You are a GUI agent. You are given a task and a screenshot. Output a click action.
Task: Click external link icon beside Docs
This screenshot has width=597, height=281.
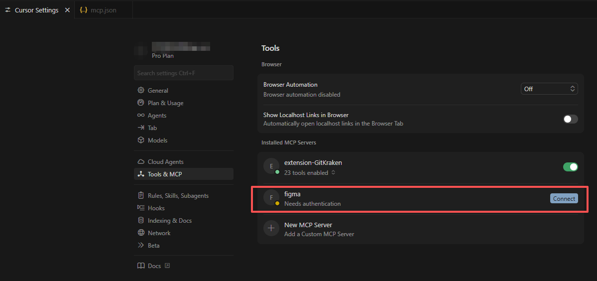pyautogui.click(x=167, y=266)
